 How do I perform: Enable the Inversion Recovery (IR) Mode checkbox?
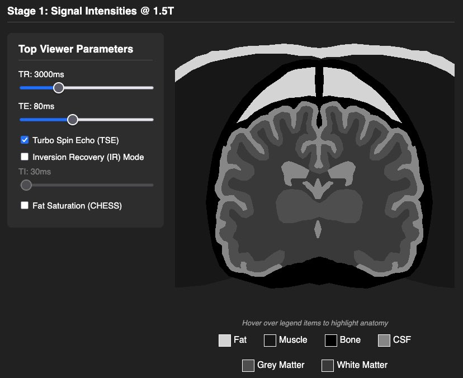click(25, 157)
